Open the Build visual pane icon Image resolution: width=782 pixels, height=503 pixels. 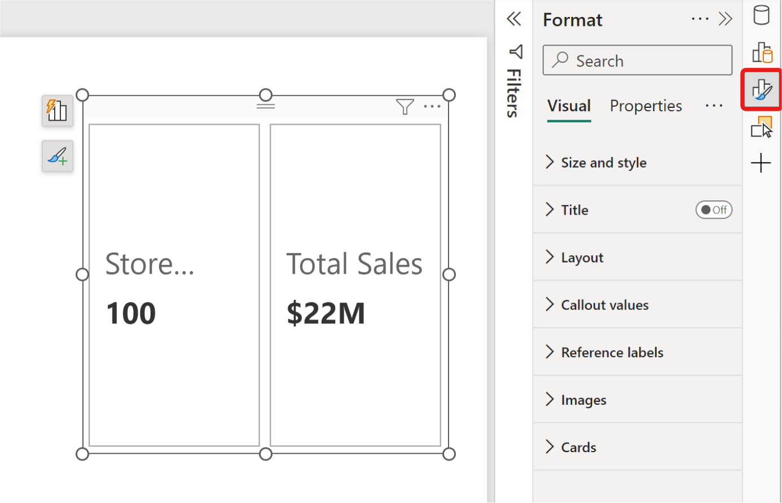coord(762,53)
